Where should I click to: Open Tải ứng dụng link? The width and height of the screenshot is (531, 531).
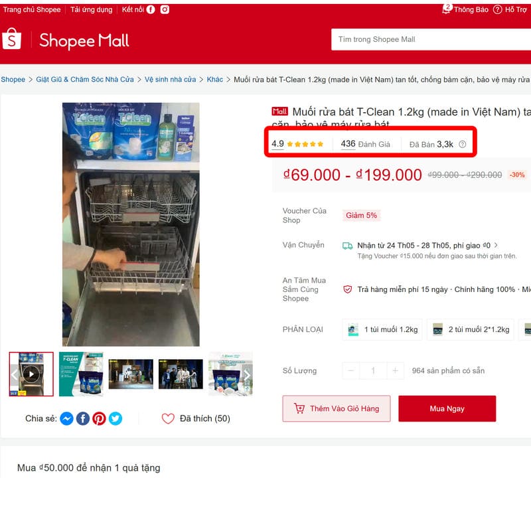(91, 9)
